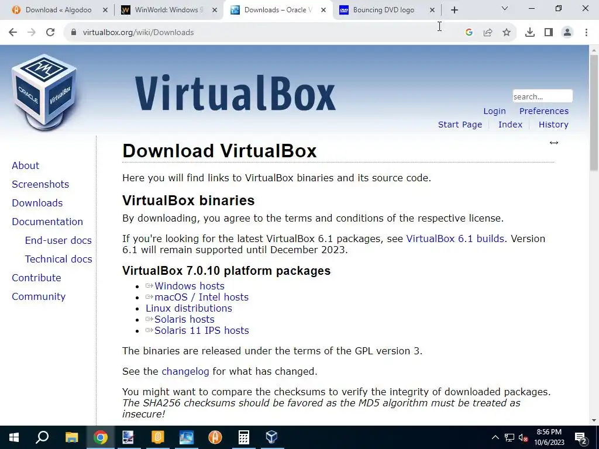Open the tab search chevron dropdown
The height and width of the screenshot is (449, 599).
pos(505,8)
